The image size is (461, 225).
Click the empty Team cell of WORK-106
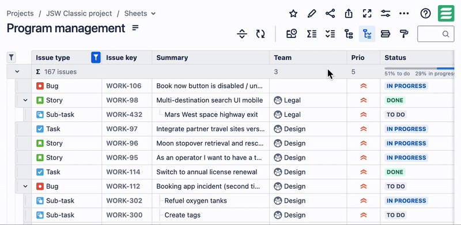[x=308, y=86]
